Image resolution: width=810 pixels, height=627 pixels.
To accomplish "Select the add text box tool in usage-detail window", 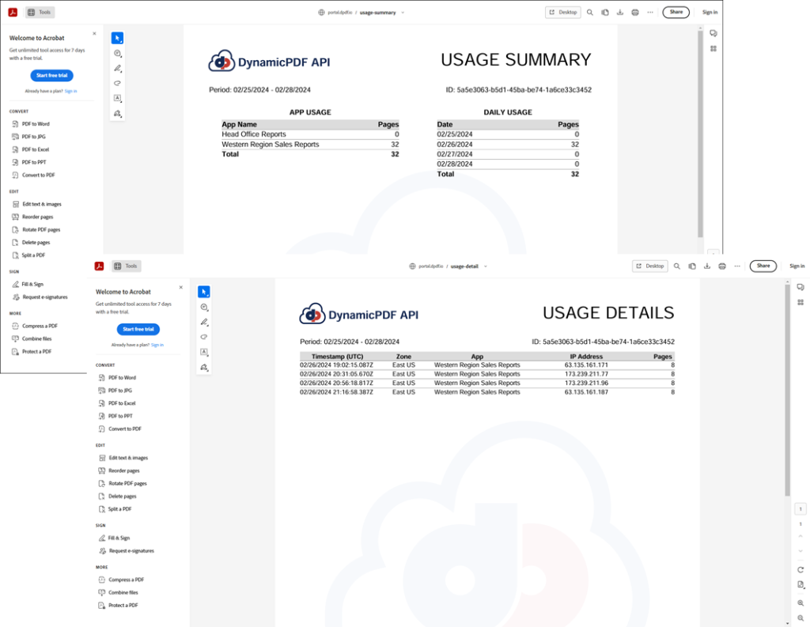I will [x=204, y=352].
